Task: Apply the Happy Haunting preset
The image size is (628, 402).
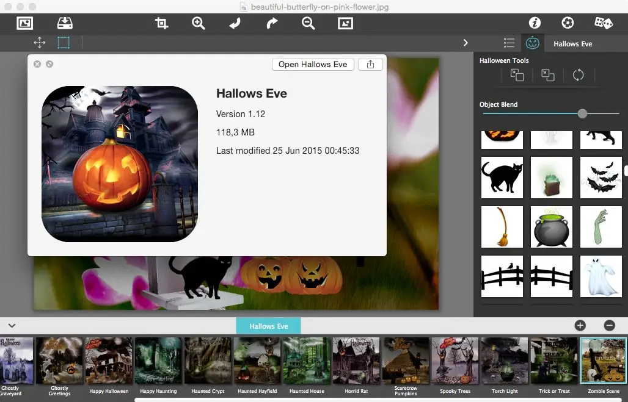Action: (x=158, y=367)
